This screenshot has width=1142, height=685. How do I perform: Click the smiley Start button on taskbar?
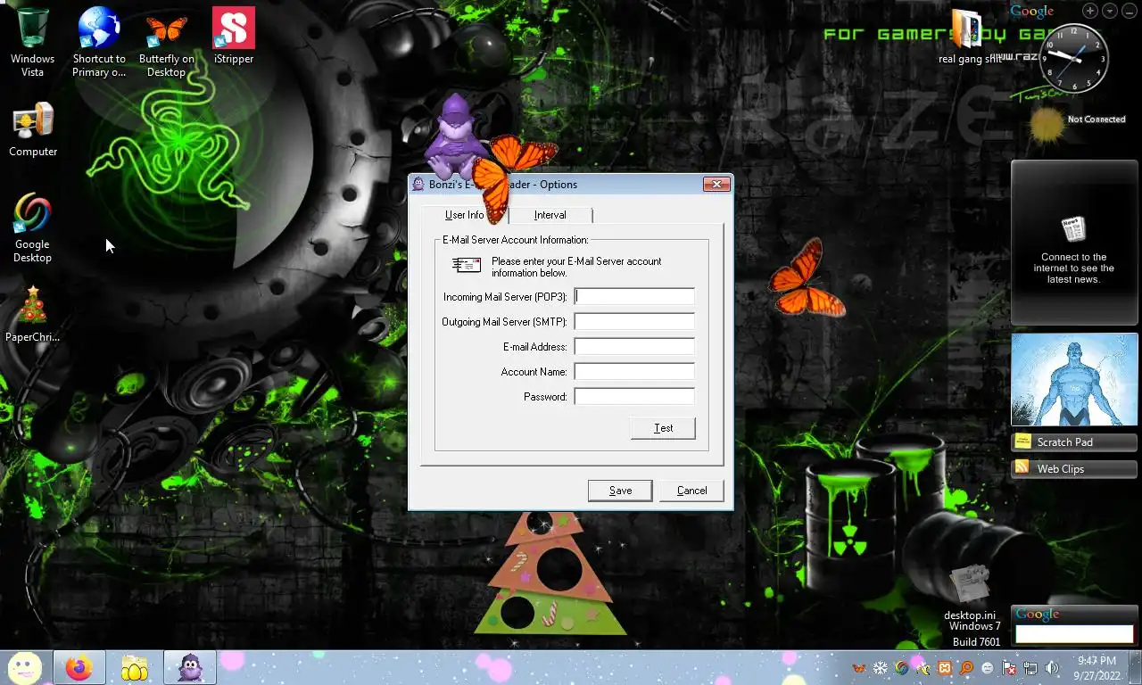[25, 668]
